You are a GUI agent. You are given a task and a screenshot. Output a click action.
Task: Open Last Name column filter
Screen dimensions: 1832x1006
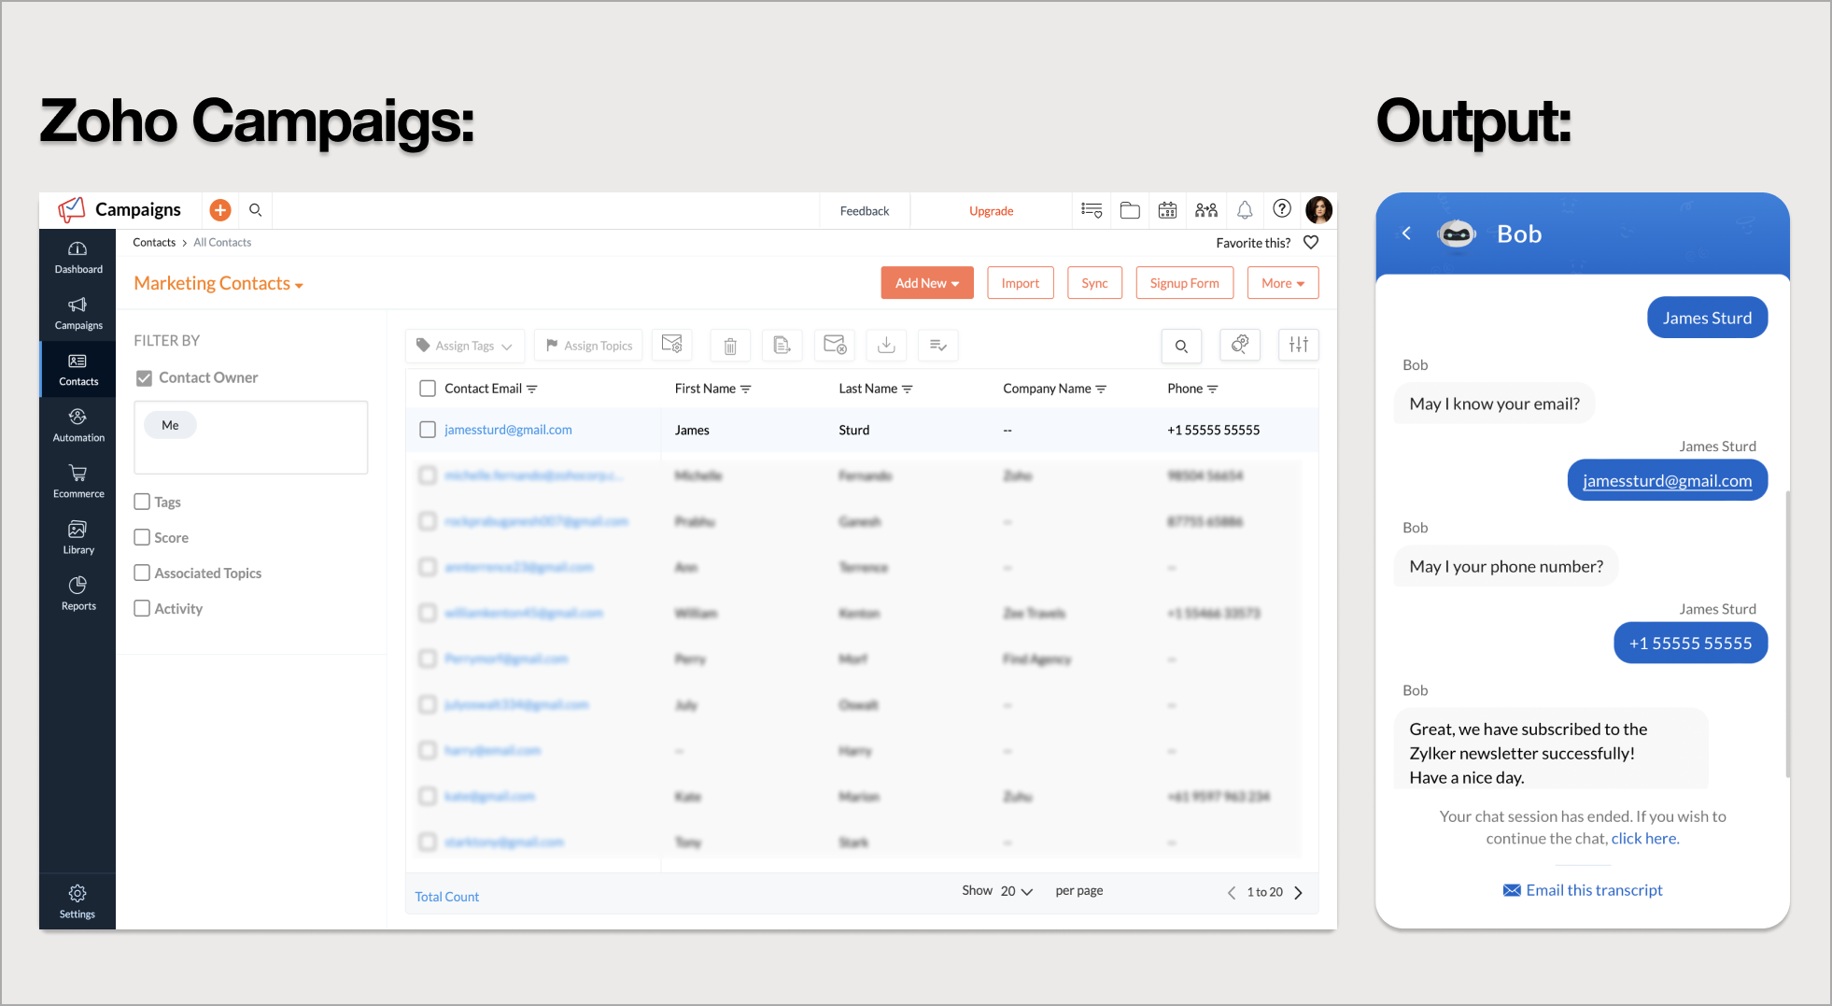point(908,390)
